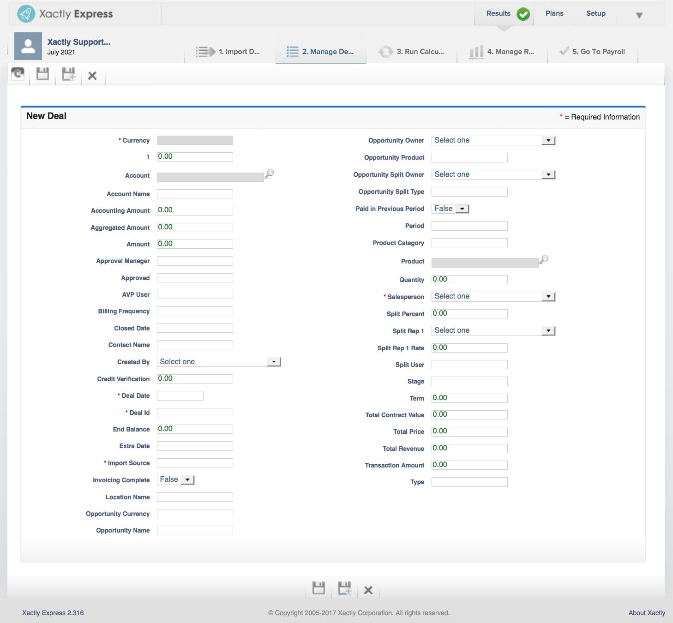The height and width of the screenshot is (623, 673).
Task: Click the bottom Save and New icon
Action: (x=345, y=588)
